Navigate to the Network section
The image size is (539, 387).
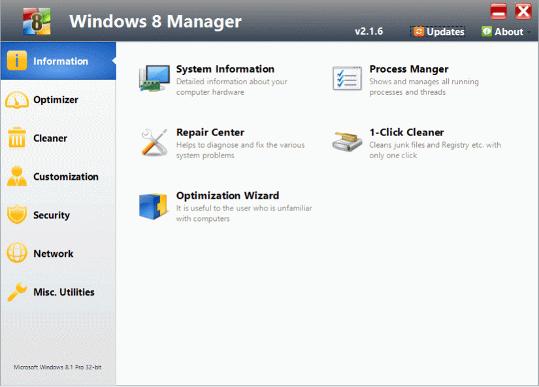click(x=53, y=254)
